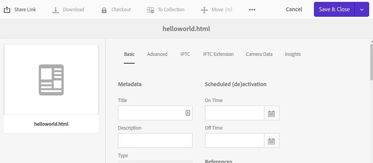Open the IPTC Extension tab
This screenshot has width=373, height=163.
(218, 54)
